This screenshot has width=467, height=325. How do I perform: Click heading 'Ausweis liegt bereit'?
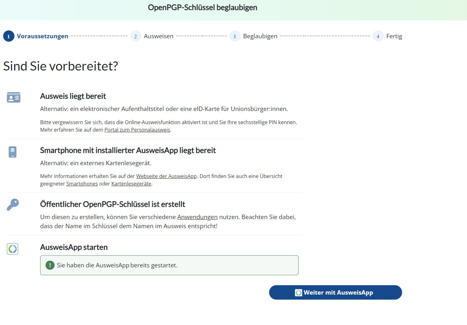[x=73, y=96]
